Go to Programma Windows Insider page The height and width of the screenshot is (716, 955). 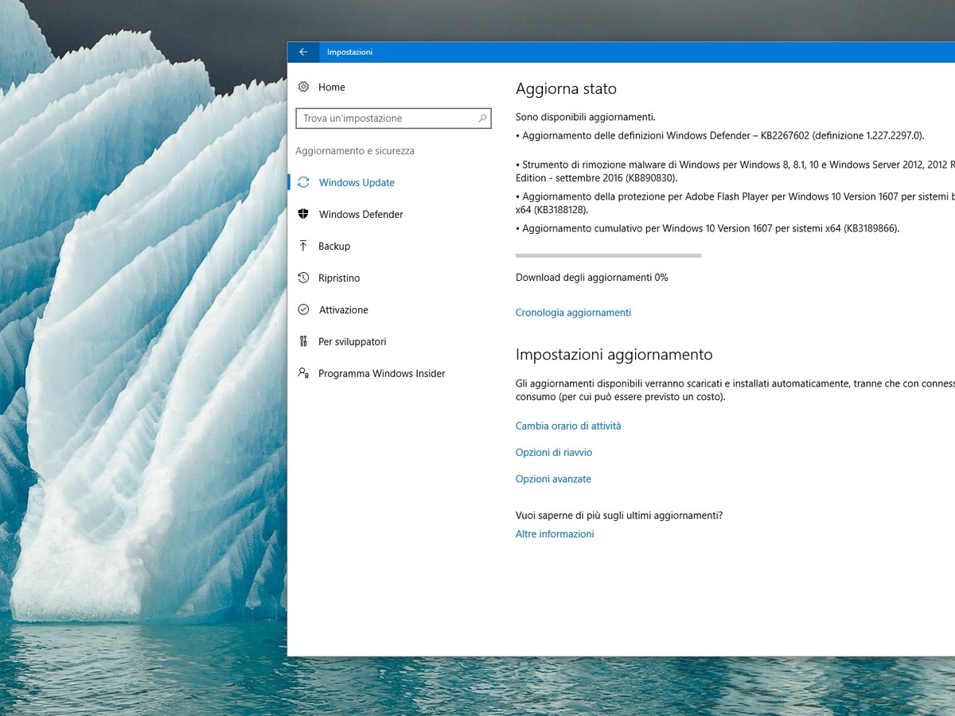(381, 373)
